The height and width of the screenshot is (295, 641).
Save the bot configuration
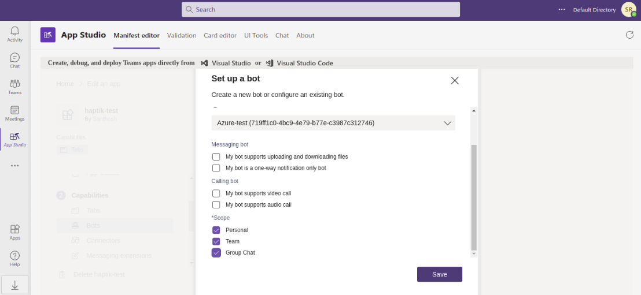[x=440, y=275]
